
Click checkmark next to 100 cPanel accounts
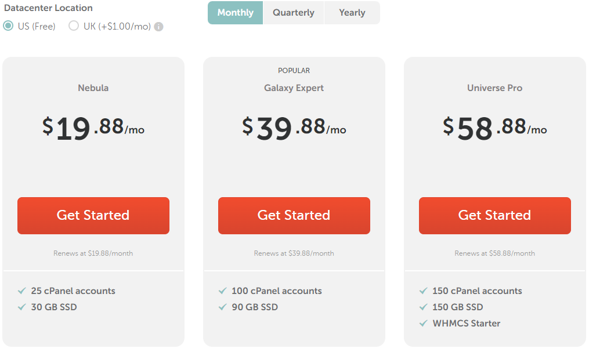pyautogui.click(x=223, y=291)
